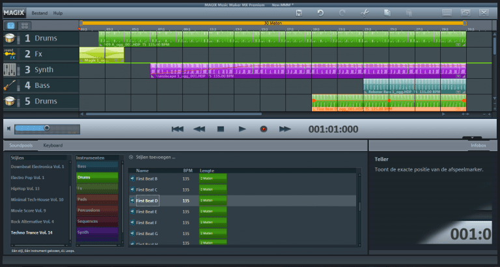Save the project with the floppy icon
The height and width of the screenshot is (267, 500).
pos(299,13)
